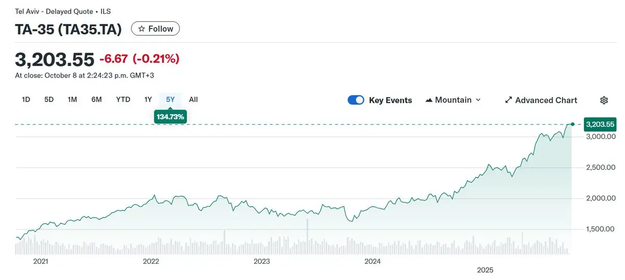
Task: Switch to 1M time range
Action: tap(72, 99)
